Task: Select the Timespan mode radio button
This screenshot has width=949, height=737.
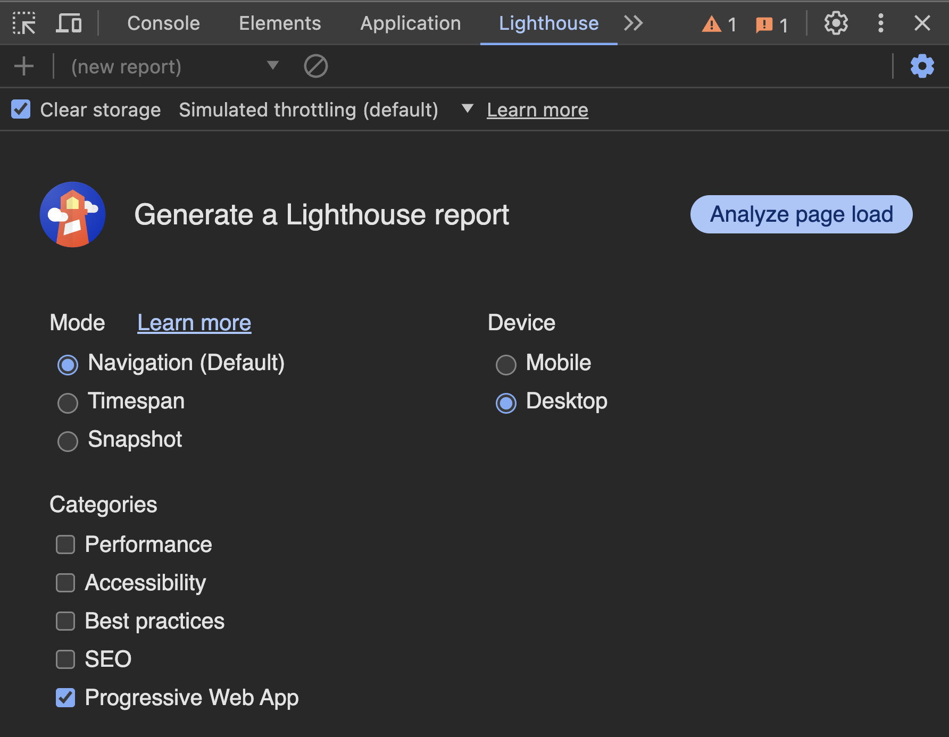Action: click(68, 403)
